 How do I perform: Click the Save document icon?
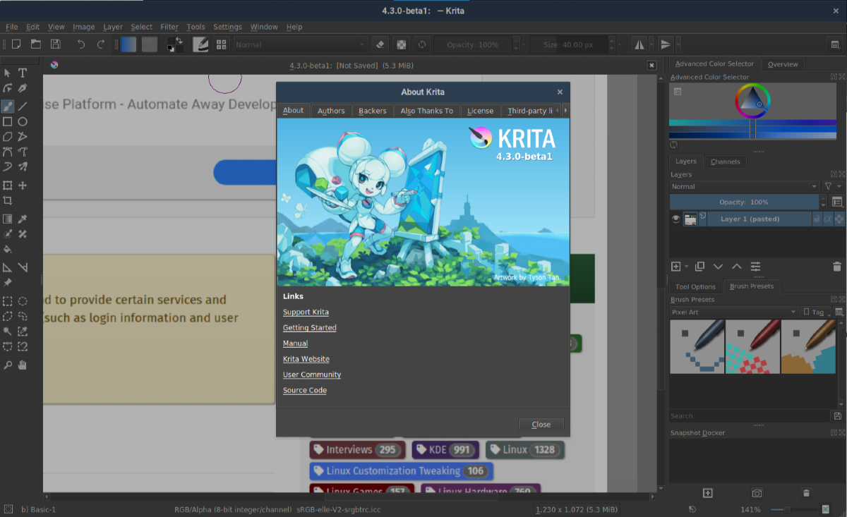tap(55, 44)
